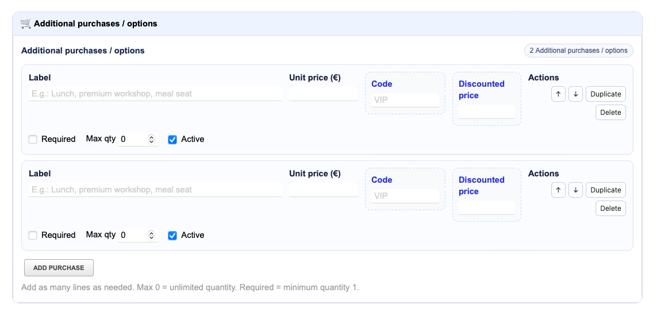
Task: Adjust Max qty stepper in first row
Action: point(152,139)
